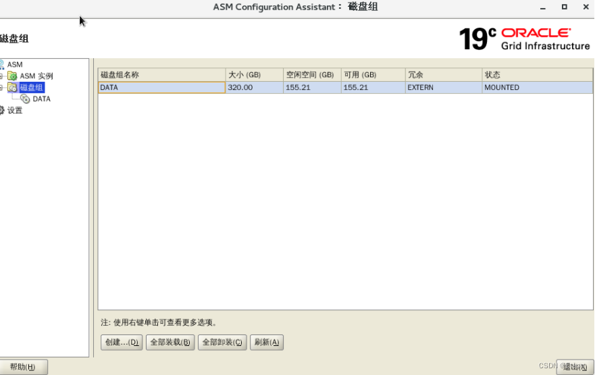This screenshot has height=375, width=595.
Task: Click the EXTERN redundancy cell
Action: point(444,87)
